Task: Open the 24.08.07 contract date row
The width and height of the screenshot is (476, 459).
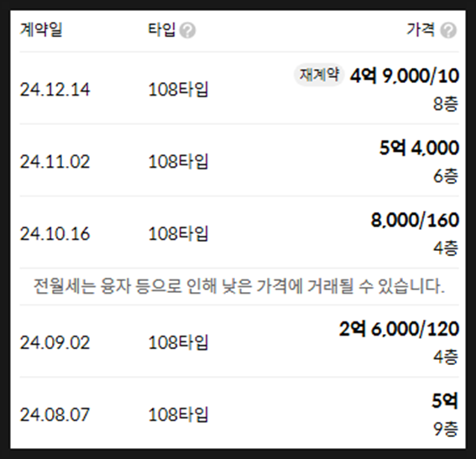Action: pyautogui.click(x=239, y=413)
